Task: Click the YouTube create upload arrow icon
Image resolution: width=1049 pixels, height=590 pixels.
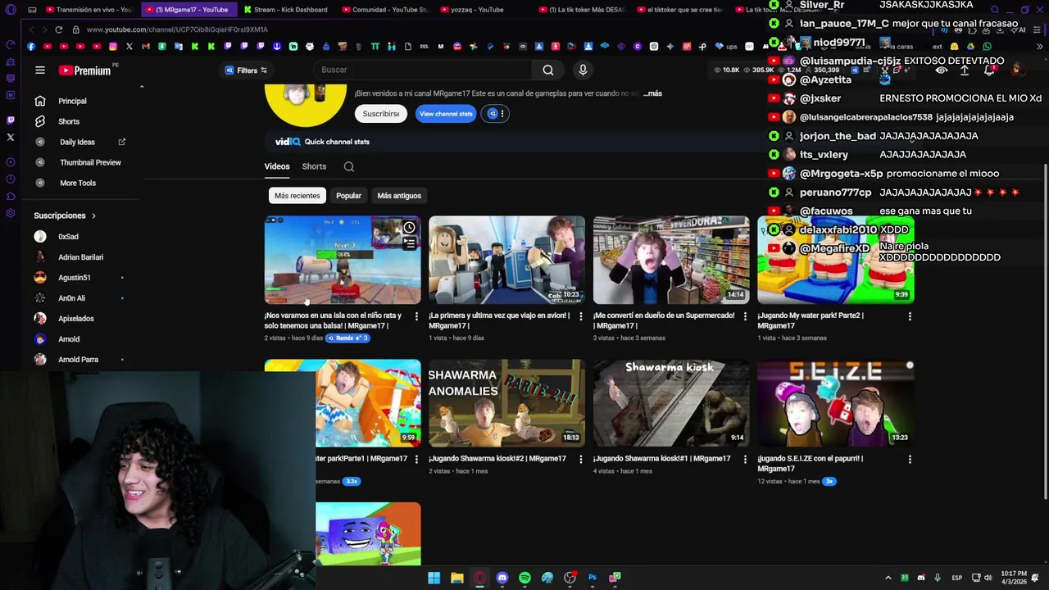Action: (x=965, y=70)
